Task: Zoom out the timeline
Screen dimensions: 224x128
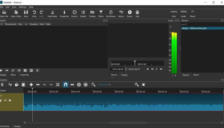Action: pos(93,85)
